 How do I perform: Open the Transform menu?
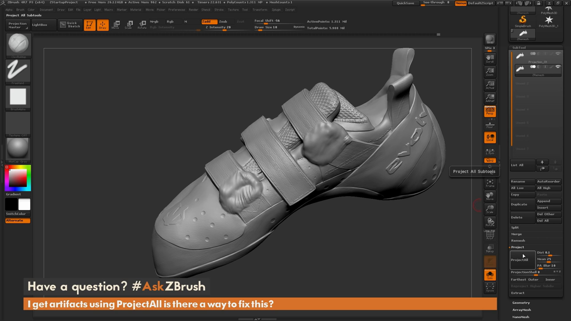tap(260, 9)
